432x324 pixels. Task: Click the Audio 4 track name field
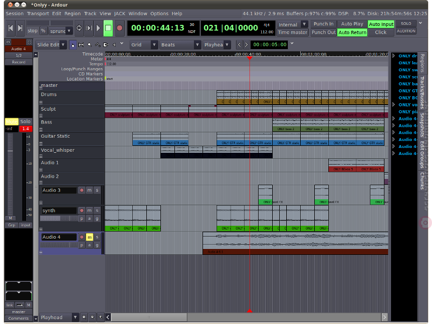point(59,237)
